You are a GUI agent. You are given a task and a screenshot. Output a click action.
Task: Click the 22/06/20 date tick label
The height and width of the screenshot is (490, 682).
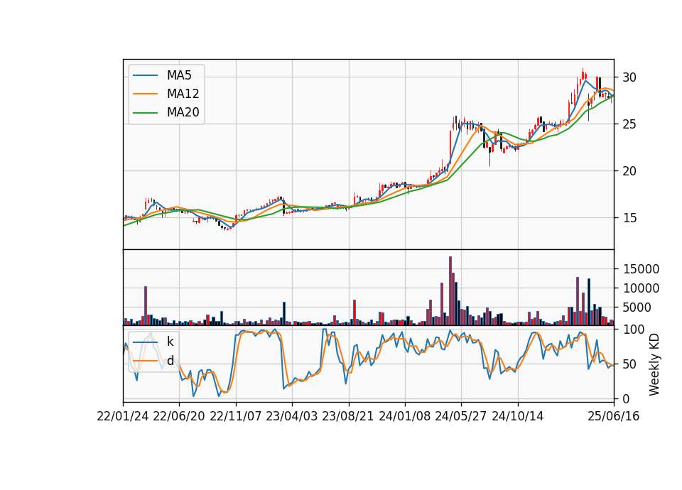[x=179, y=416]
